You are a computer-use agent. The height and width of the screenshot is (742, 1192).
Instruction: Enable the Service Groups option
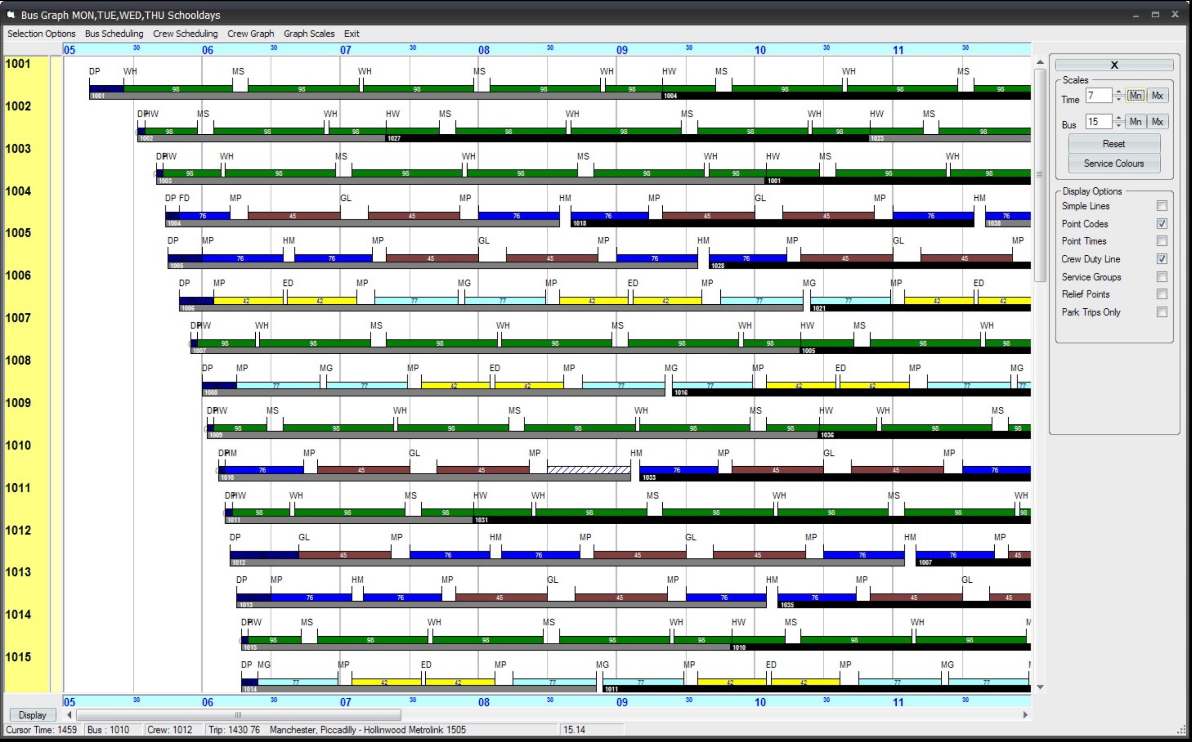tap(1162, 277)
